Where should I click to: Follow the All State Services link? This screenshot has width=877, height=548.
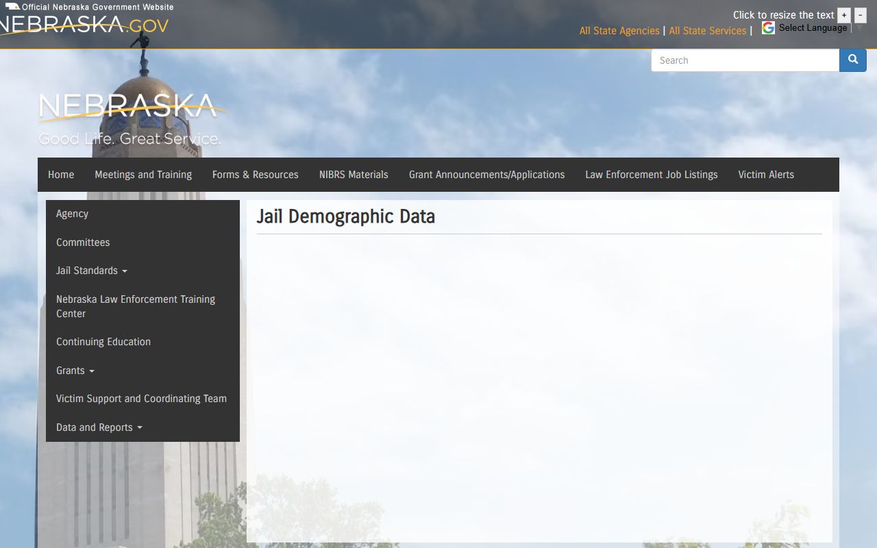[x=708, y=31]
